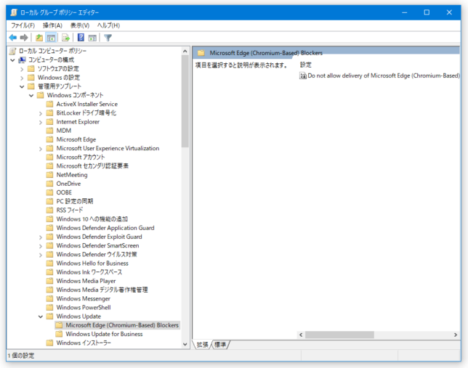Click settings list scroll left arrow
The image size is (468, 368).
(x=301, y=335)
